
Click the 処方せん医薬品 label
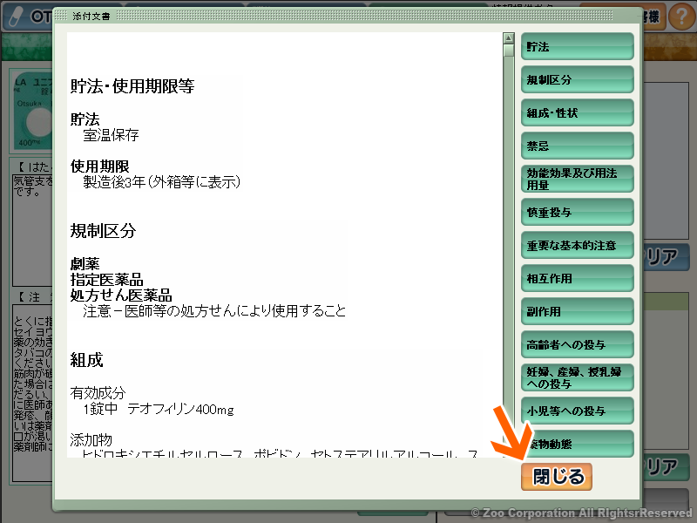(x=121, y=295)
